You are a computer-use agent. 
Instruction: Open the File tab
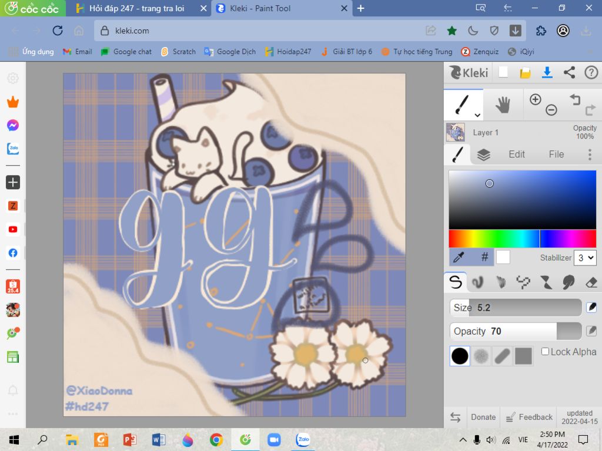556,154
